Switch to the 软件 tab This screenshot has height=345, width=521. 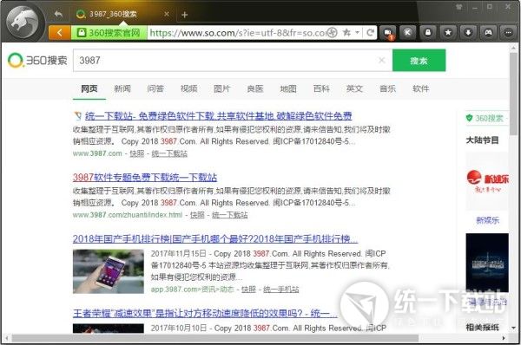click(x=420, y=88)
